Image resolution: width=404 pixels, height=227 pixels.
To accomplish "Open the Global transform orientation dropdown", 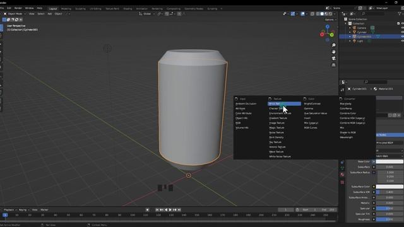I will (x=147, y=14).
